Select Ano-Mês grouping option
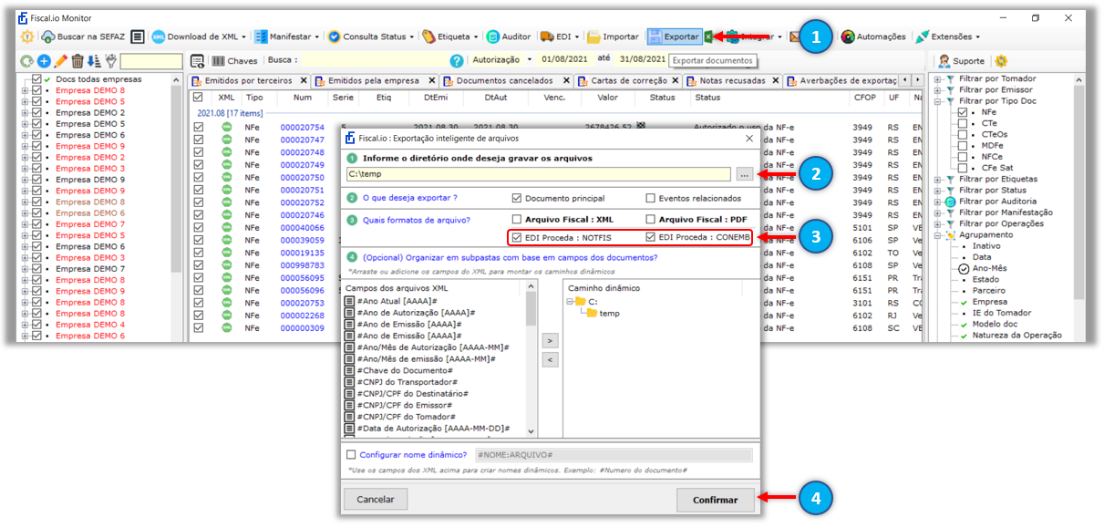1104x528 pixels. (989, 268)
